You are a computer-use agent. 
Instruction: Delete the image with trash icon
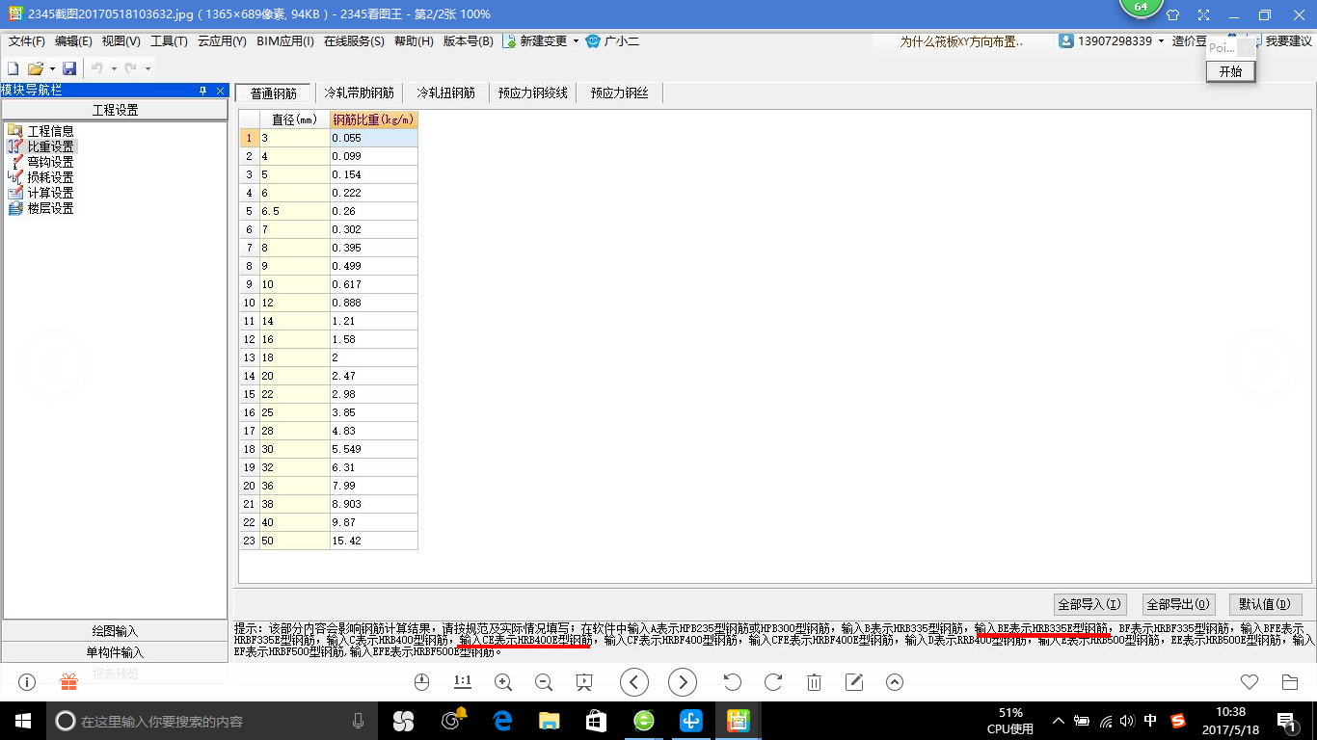tap(814, 682)
